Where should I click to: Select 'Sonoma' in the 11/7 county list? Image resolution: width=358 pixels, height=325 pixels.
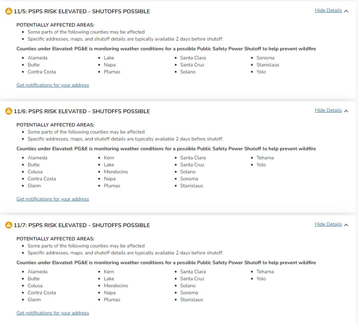click(189, 292)
